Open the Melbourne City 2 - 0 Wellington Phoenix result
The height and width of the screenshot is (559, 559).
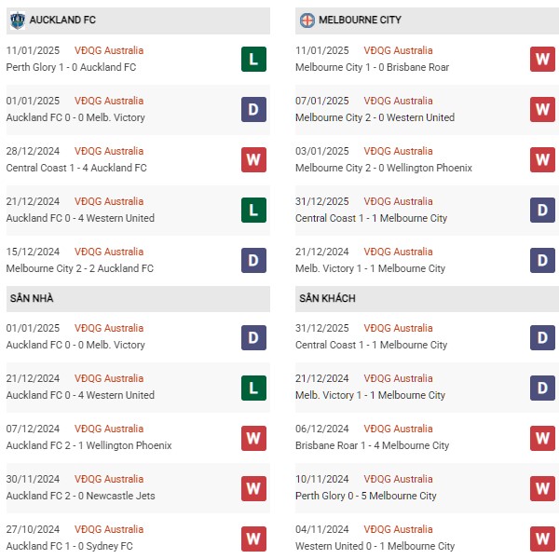384,168
